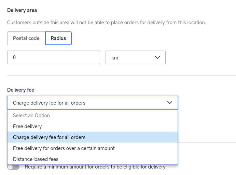This screenshot has height=175, width=236.
Task: Click the radius distance input field
Action: click(54, 57)
